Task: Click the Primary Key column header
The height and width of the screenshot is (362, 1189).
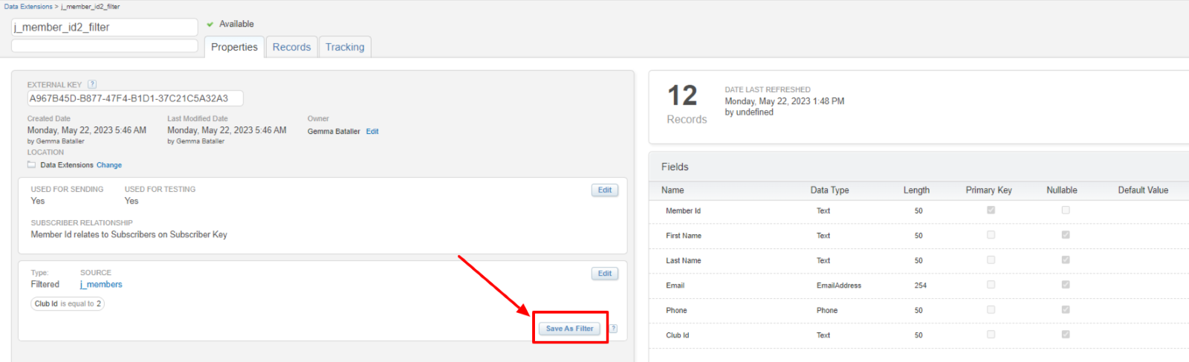Action: (988, 190)
